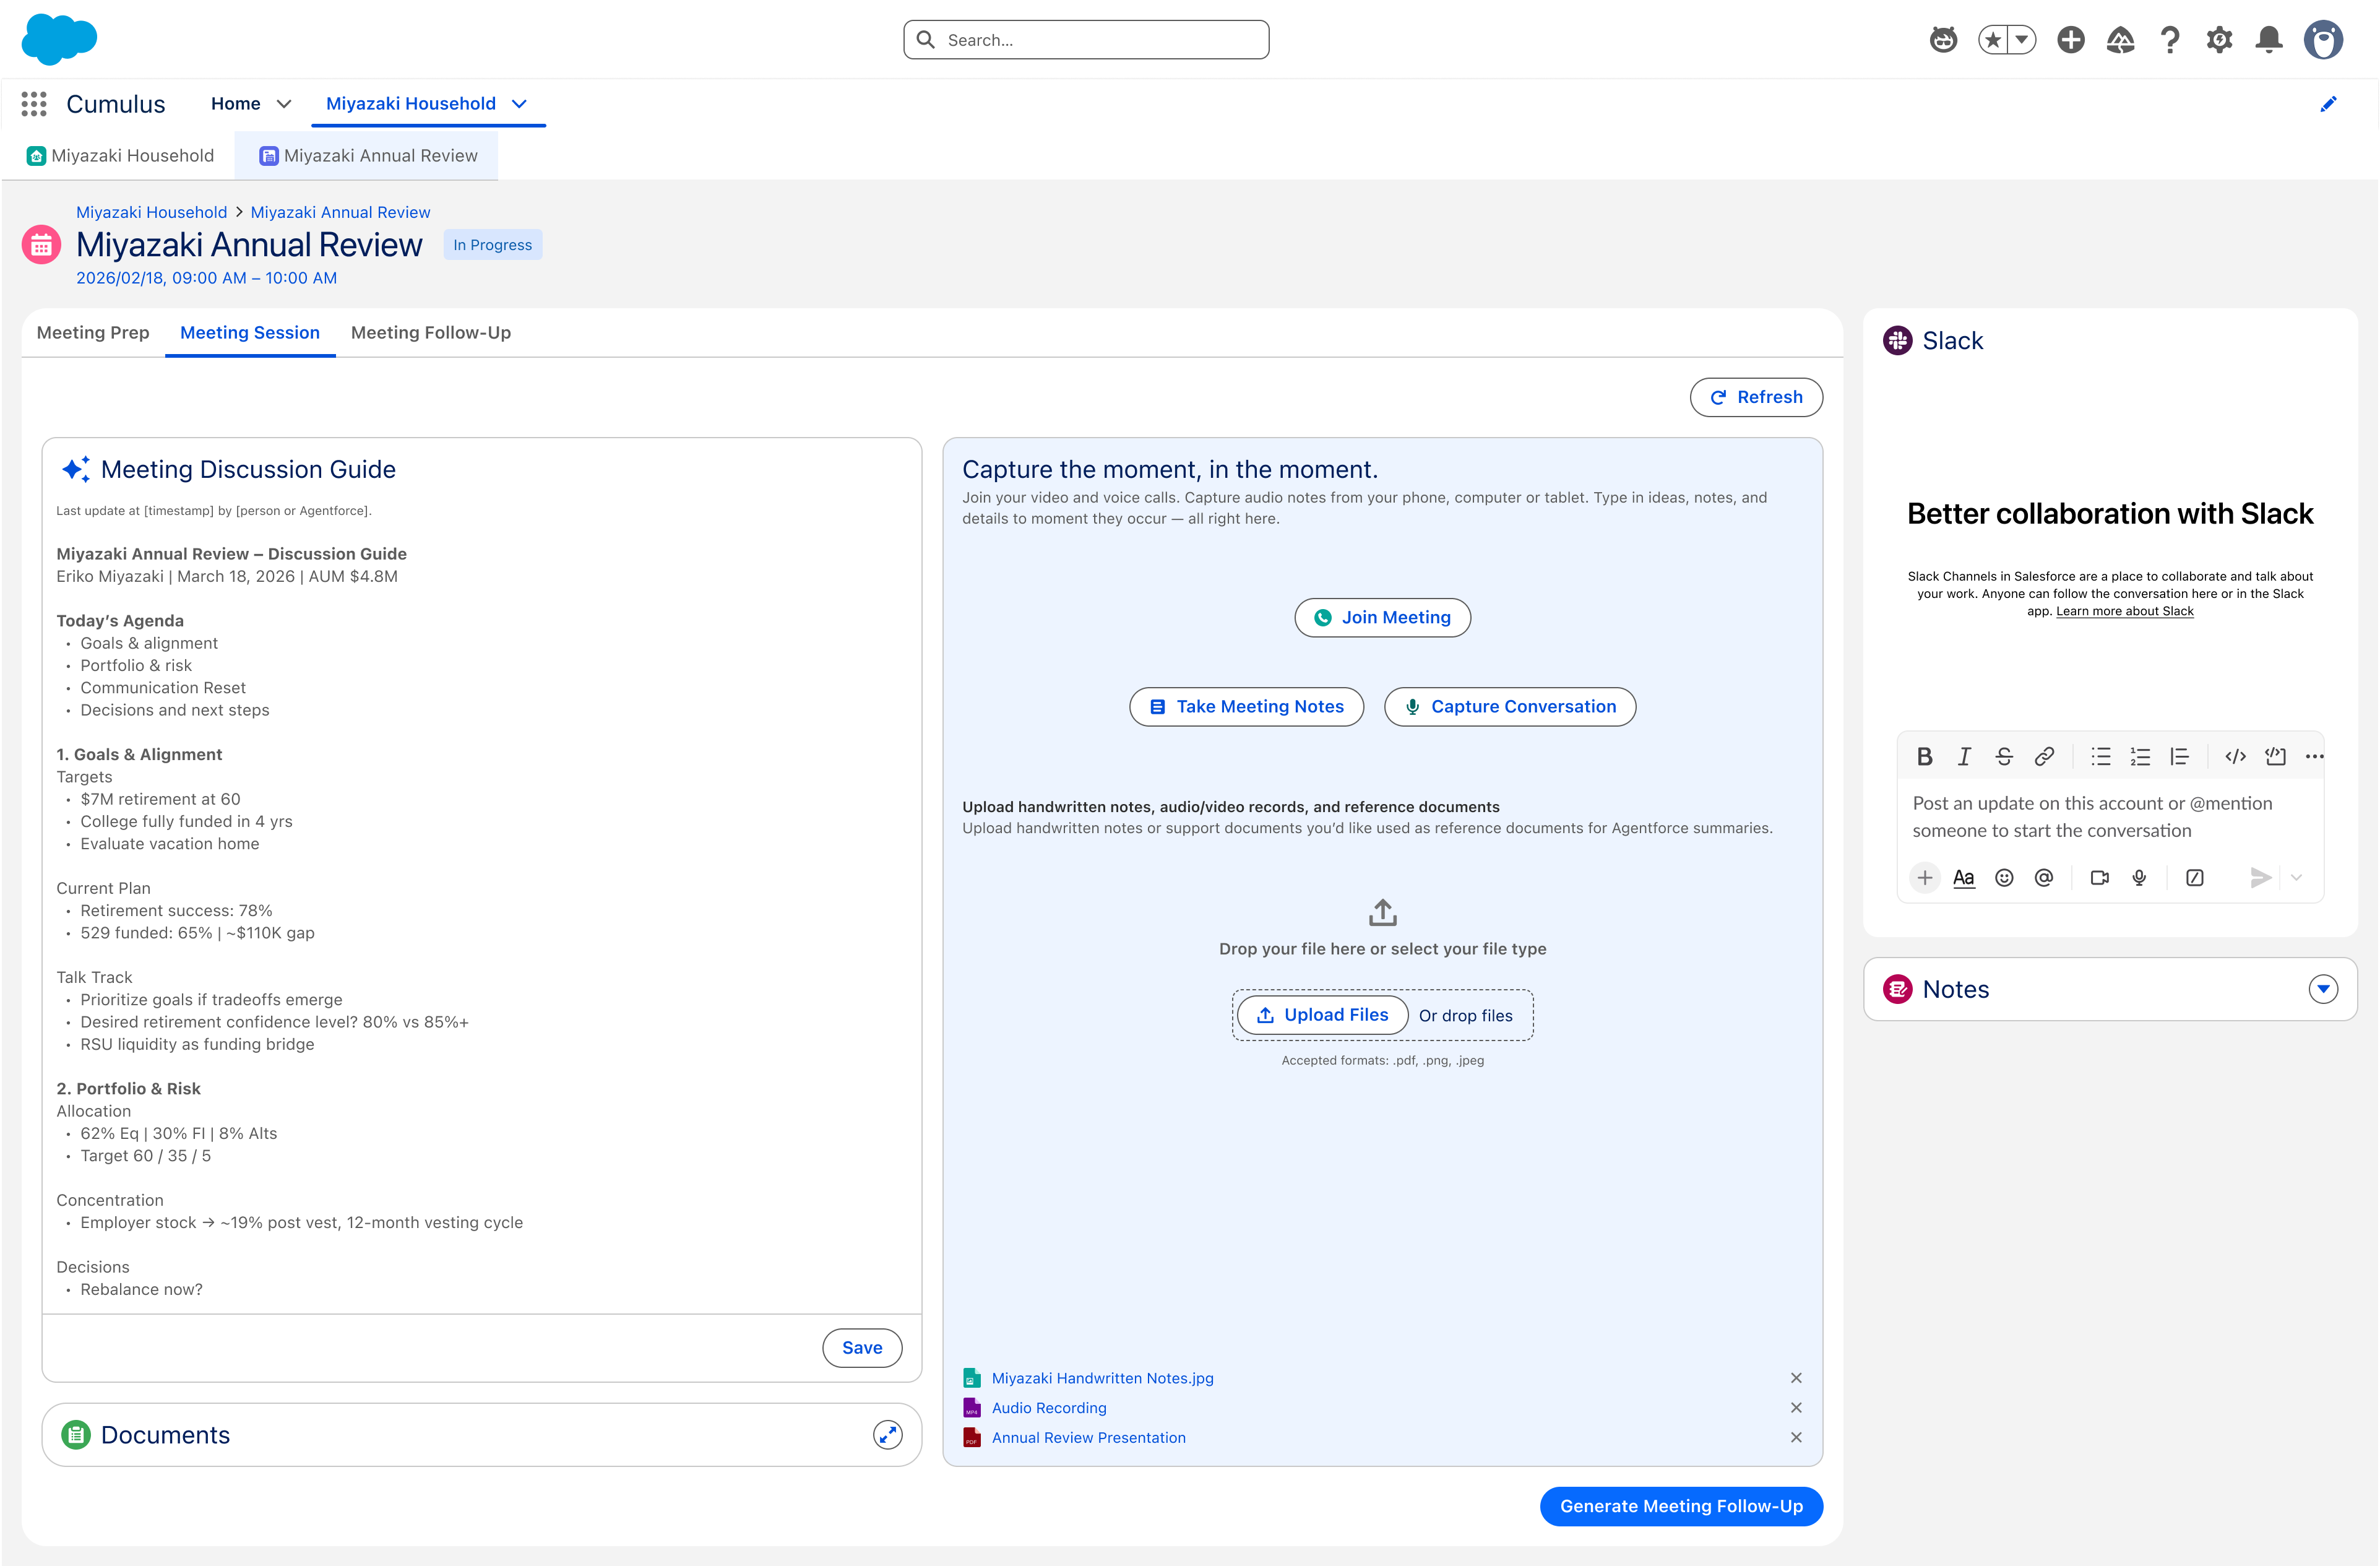Toggle numbered list in Slack composer
The height and width of the screenshot is (1566, 2380).
2140,757
